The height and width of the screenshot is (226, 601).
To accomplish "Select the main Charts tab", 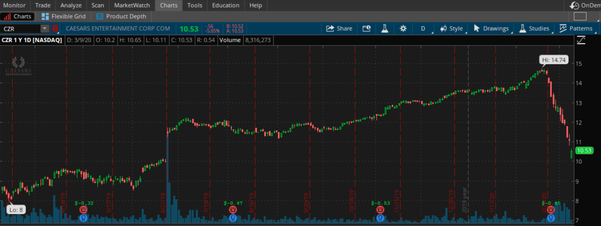I will click(x=168, y=5).
